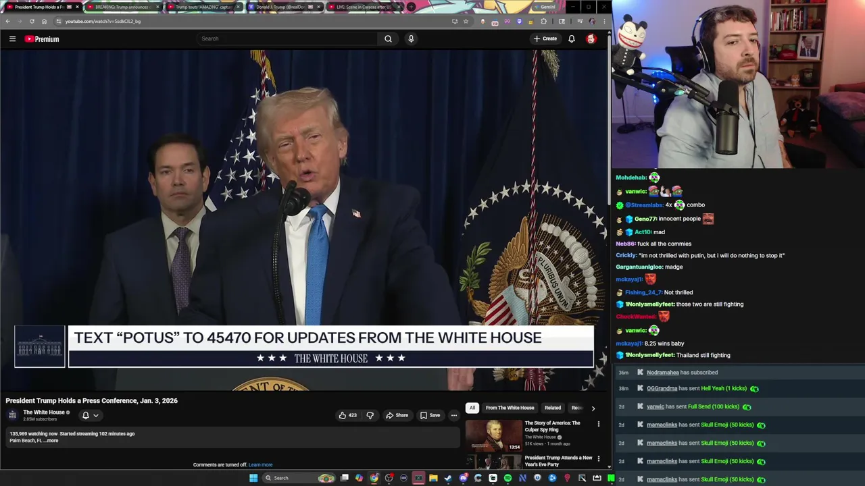865x486 pixels.
Task: Switch to LIVE: Scene in Caracas tab
Action: (x=366, y=7)
